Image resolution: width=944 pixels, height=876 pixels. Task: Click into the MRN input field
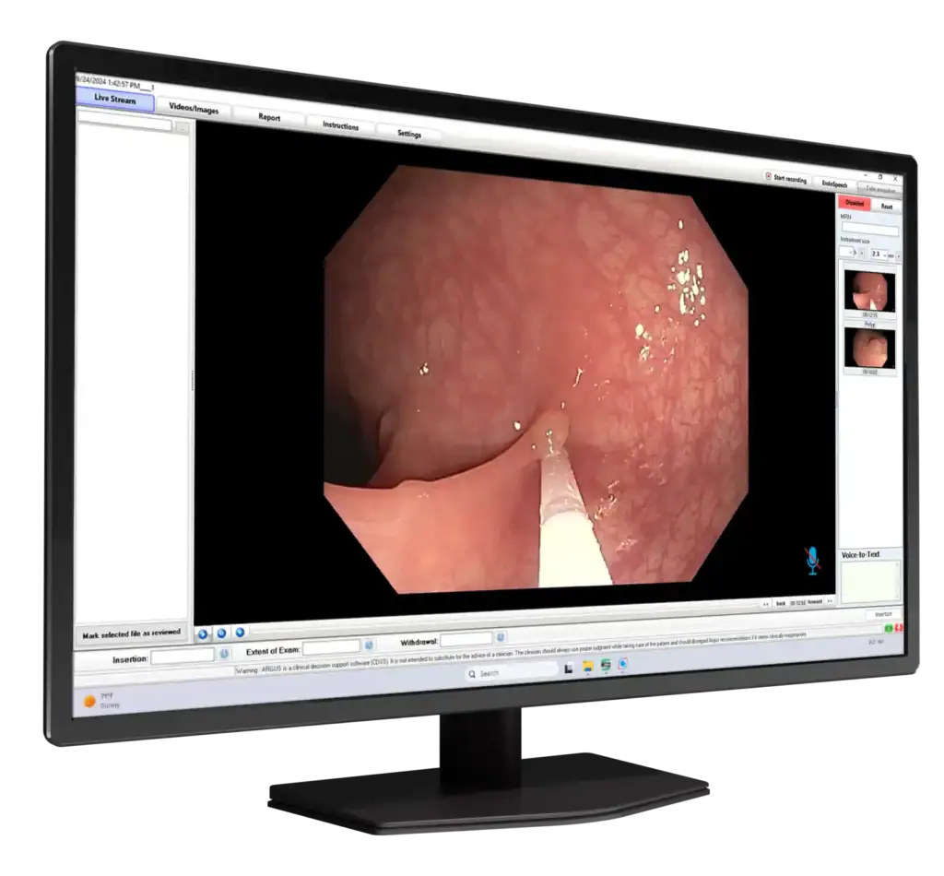pyautogui.click(x=869, y=231)
